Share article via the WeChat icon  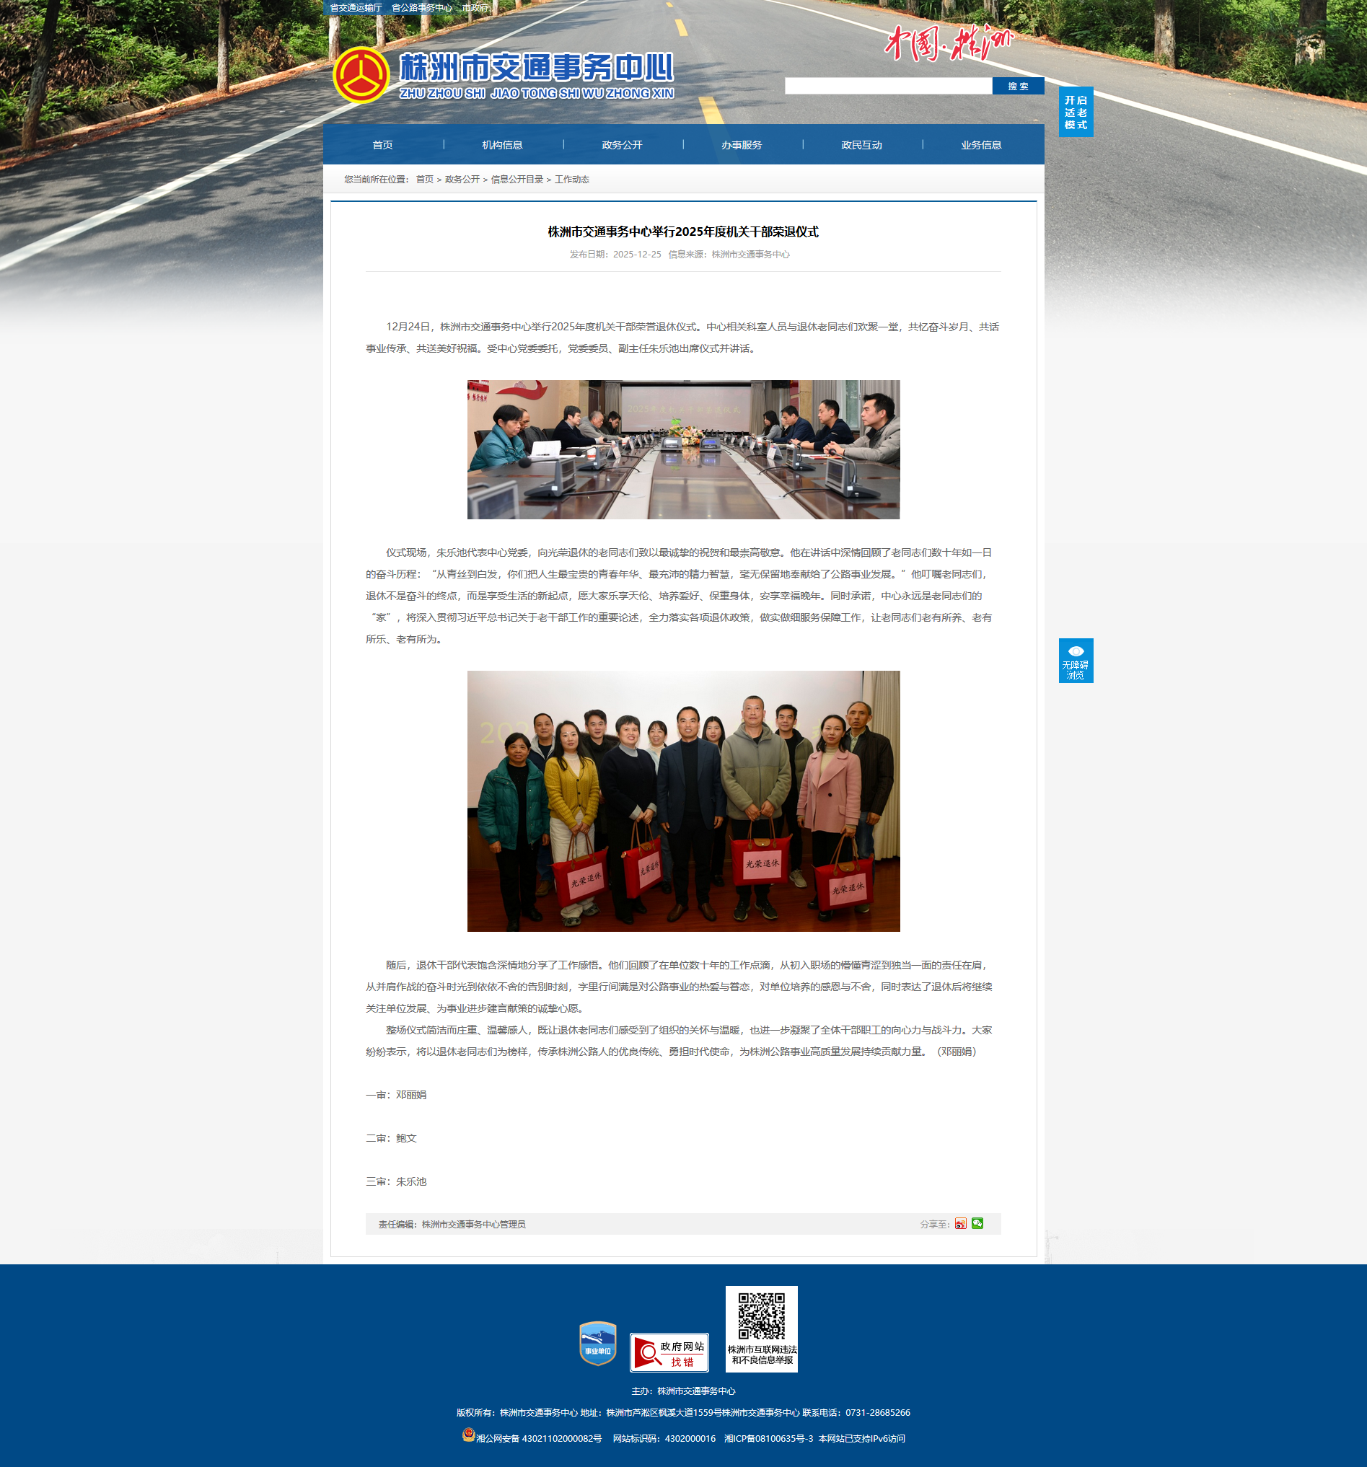[977, 1223]
